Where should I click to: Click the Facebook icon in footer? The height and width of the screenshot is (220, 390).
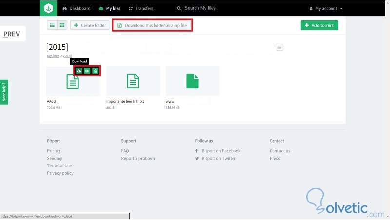[x=197, y=151]
